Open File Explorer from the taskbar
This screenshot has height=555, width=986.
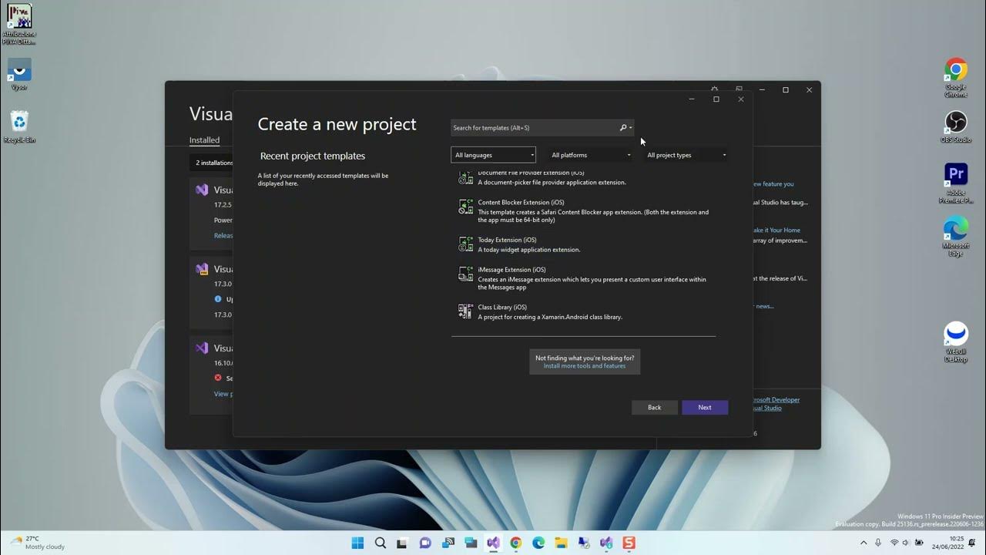[x=561, y=543]
